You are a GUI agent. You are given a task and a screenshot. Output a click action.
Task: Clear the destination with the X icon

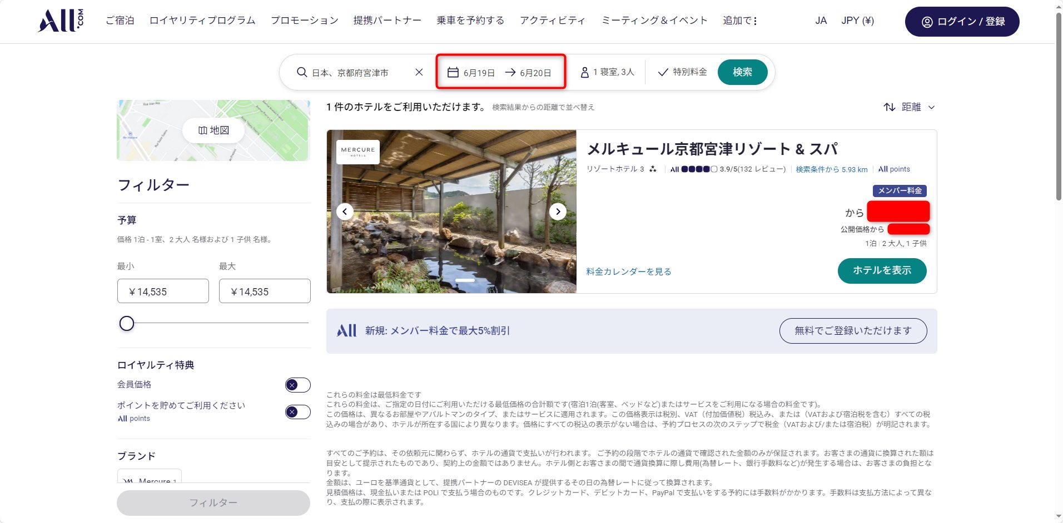(419, 72)
